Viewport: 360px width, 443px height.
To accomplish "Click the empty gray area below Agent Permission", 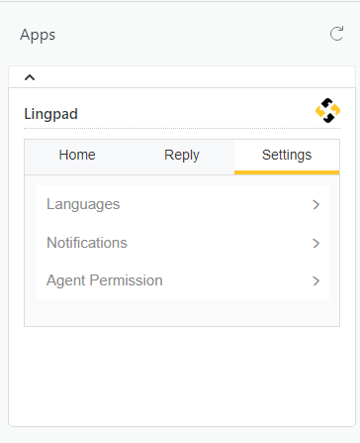I will tap(182, 313).
